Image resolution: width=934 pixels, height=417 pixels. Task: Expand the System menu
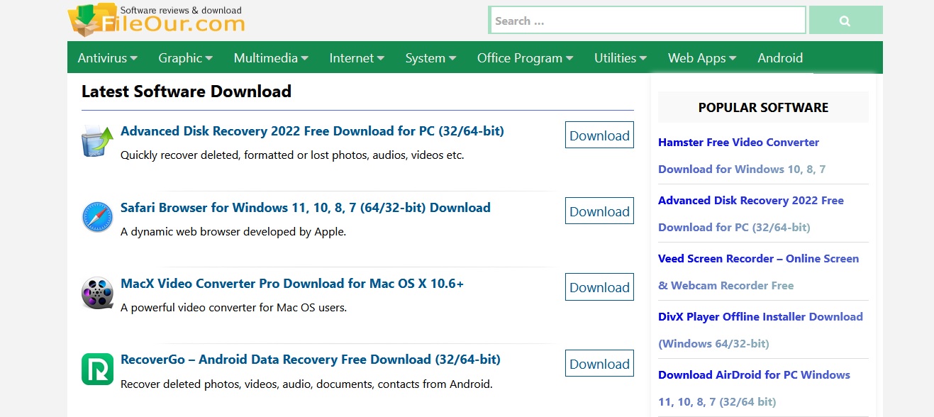tap(431, 58)
